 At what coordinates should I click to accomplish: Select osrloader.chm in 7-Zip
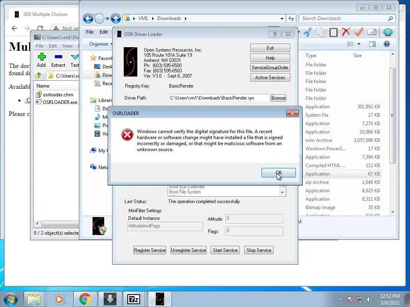click(x=54, y=94)
